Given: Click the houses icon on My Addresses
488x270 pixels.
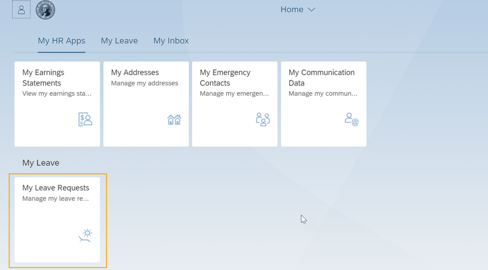Looking at the screenshot, I should point(174,120).
